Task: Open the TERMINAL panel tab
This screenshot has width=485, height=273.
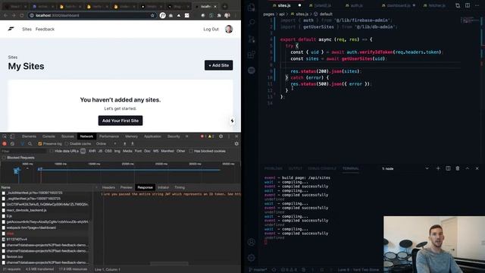Action: click(x=350, y=168)
